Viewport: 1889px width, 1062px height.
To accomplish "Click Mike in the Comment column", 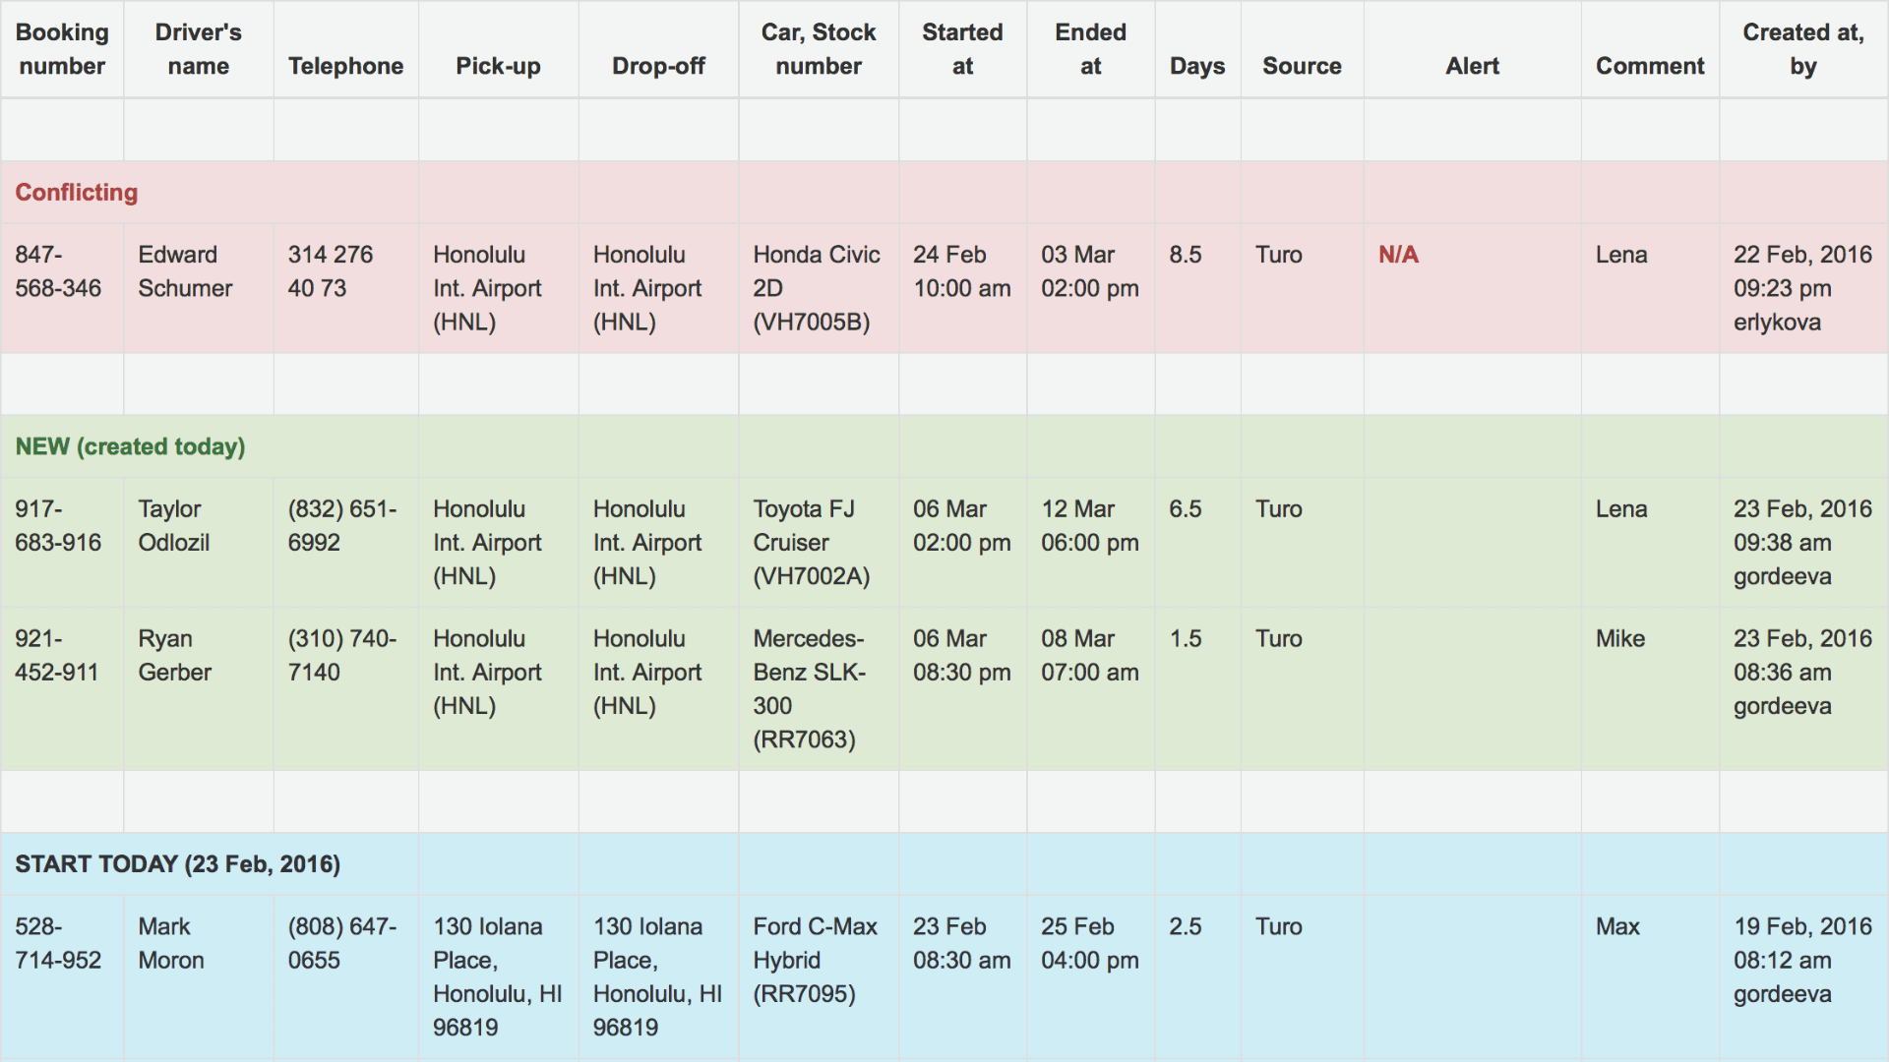I will coord(1619,639).
